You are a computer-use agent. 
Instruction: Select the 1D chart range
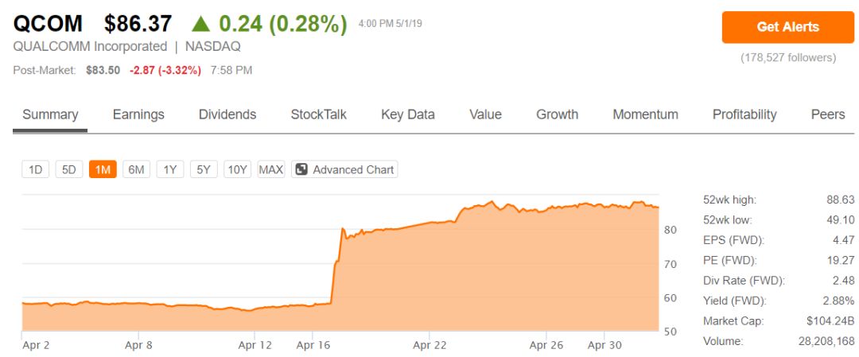pyautogui.click(x=36, y=169)
